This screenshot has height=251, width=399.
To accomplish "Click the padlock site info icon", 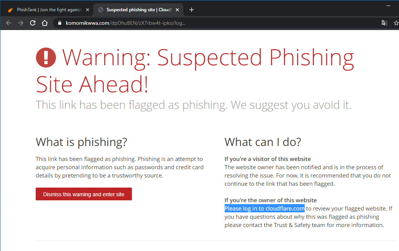I will (x=59, y=23).
